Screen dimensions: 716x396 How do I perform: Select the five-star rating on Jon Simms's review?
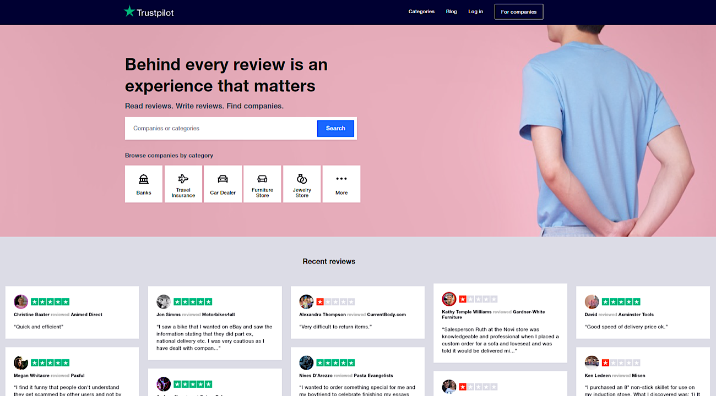[193, 302]
